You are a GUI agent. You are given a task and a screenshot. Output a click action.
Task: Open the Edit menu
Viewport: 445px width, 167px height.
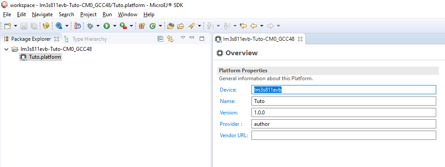coord(22,14)
